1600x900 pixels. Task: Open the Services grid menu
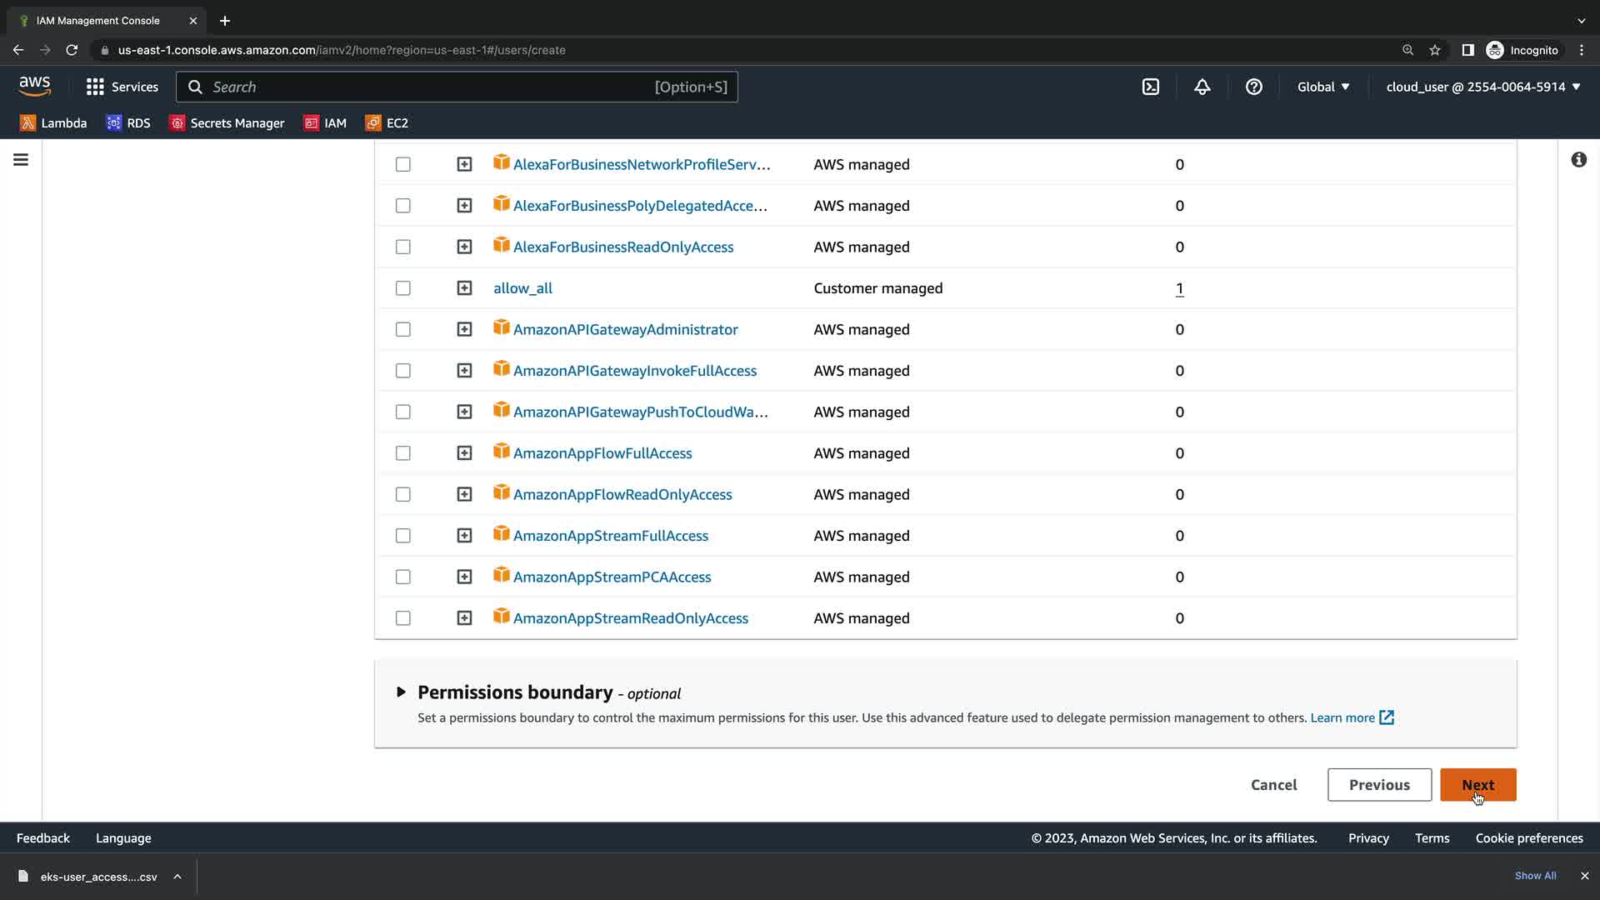click(x=122, y=87)
